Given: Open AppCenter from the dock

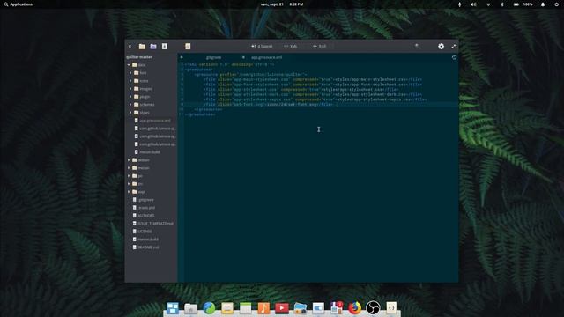Looking at the screenshot, I should (337, 308).
